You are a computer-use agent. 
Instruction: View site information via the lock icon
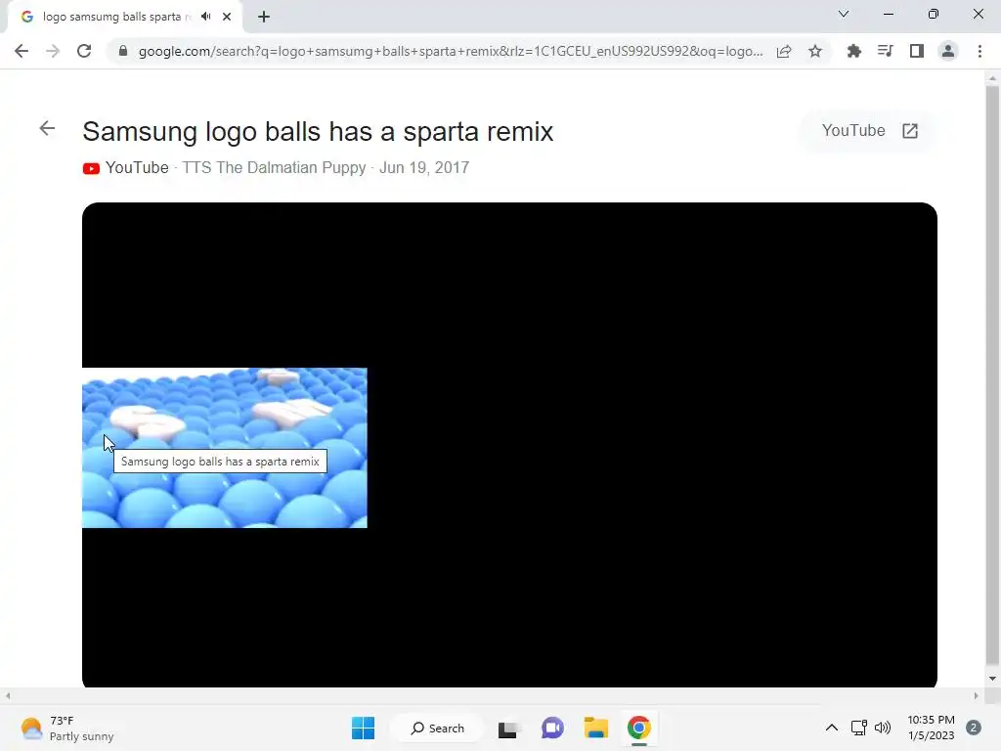[x=123, y=51]
